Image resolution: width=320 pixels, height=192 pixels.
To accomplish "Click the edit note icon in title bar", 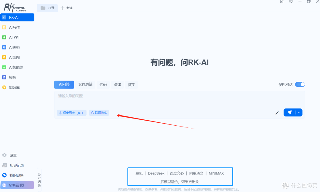I will (282, 2).
